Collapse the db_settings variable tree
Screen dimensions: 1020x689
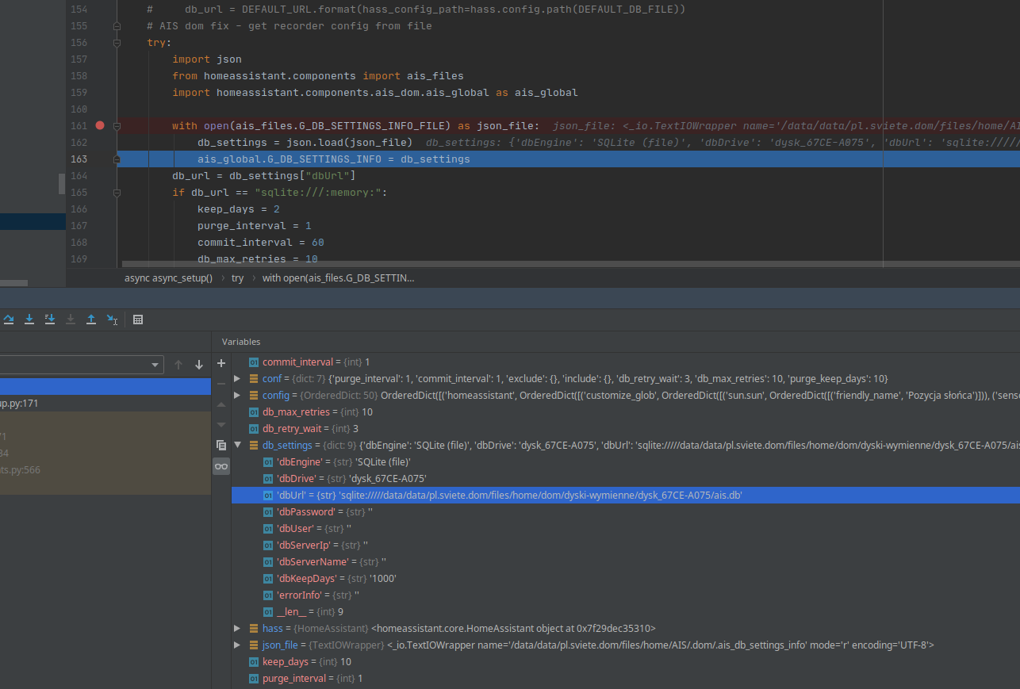237,446
